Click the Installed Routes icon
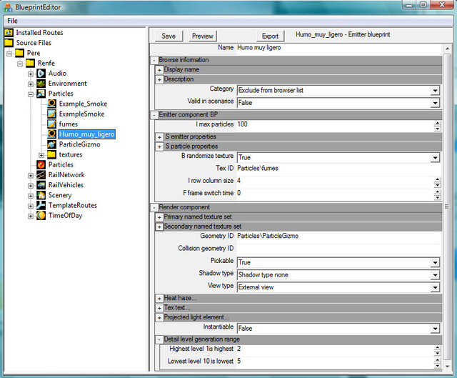457x378 pixels. (9, 33)
